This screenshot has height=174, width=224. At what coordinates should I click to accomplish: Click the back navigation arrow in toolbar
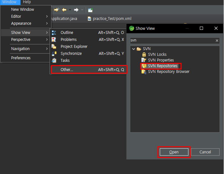pyautogui.click(x=64, y=10)
